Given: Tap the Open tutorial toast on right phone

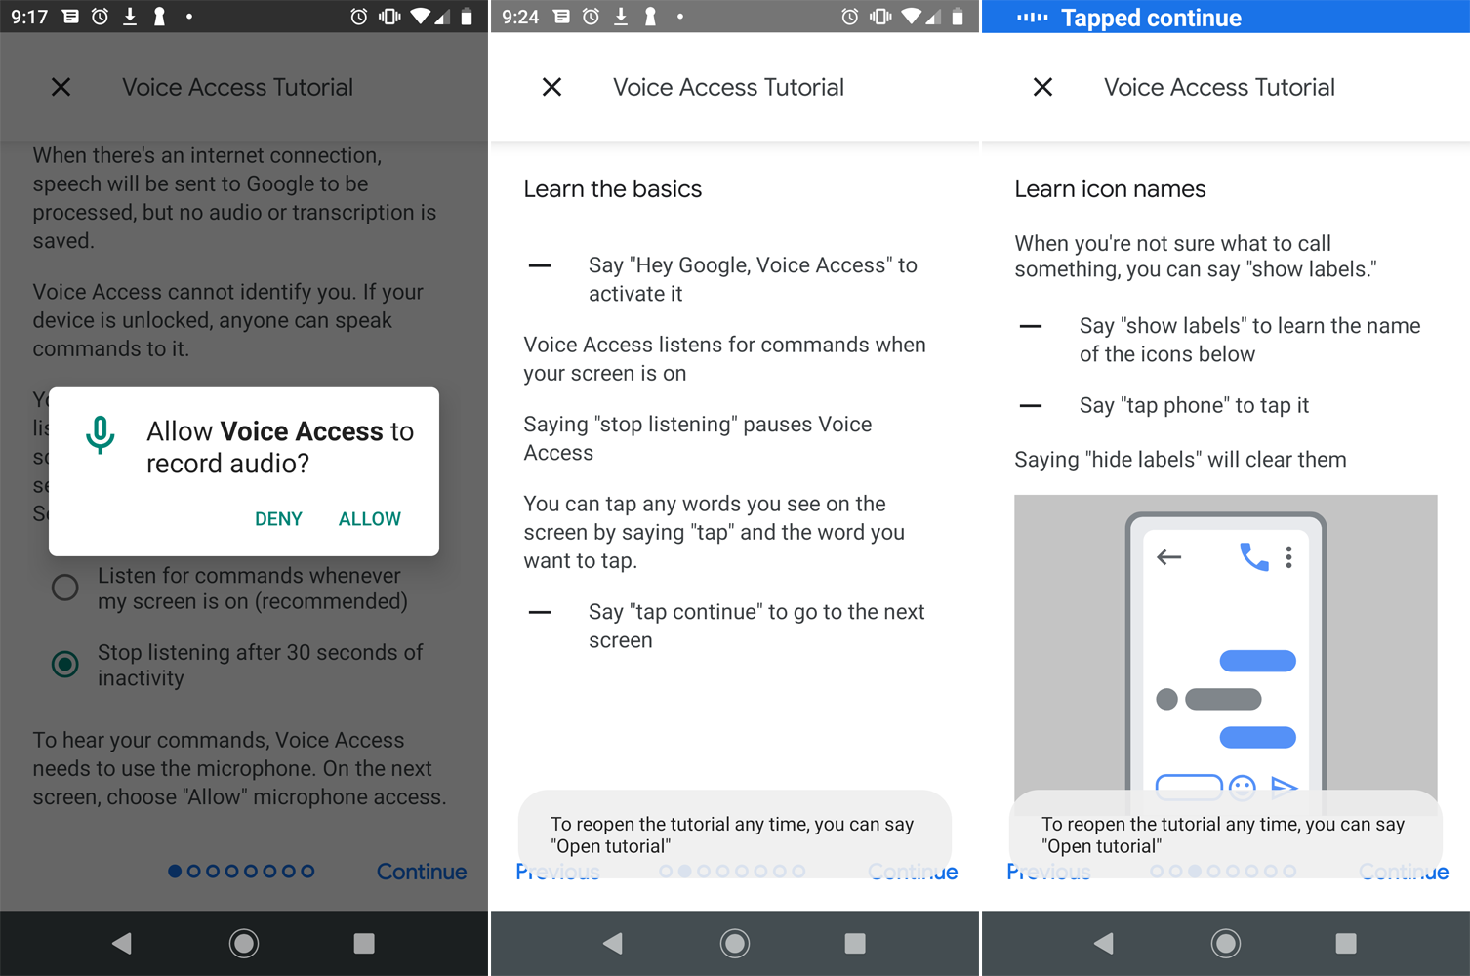Looking at the screenshot, I should pos(1226,834).
